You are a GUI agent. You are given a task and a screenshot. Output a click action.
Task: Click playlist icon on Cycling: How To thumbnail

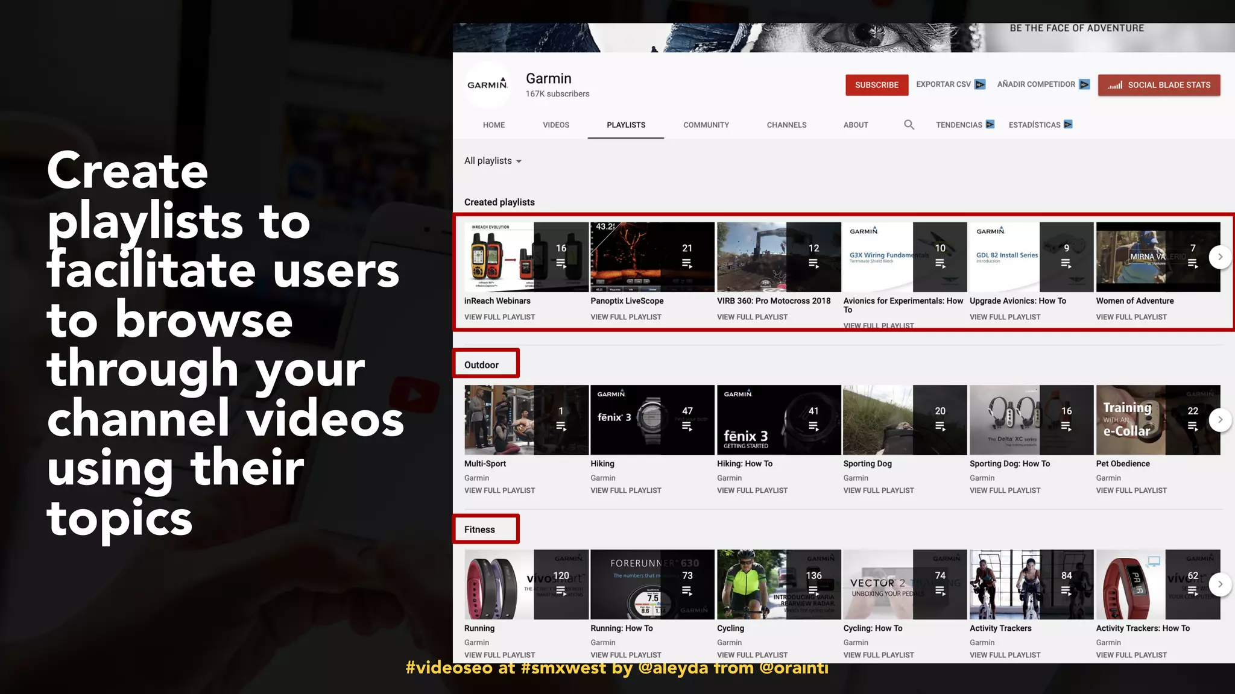940,591
